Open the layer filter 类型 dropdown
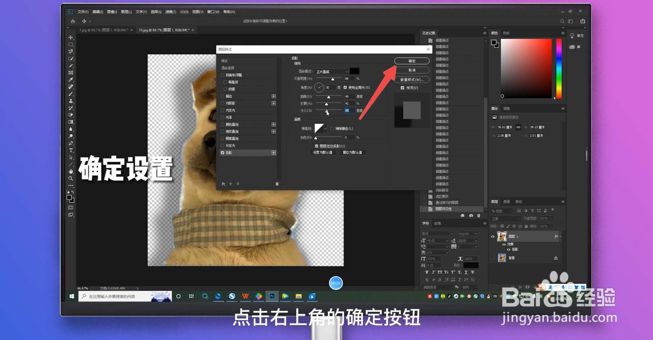This screenshot has height=340, width=653. [x=502, y=211]
